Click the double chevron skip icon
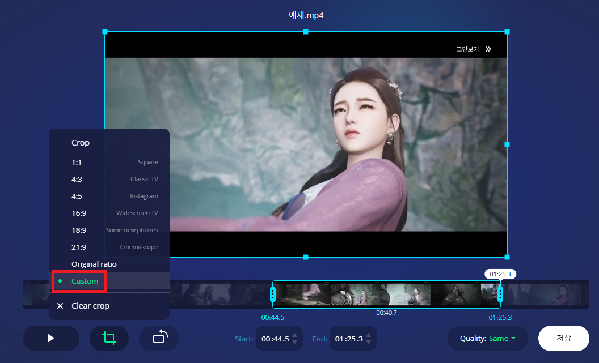This screenshot has height=363, width=599. [488, 49]
